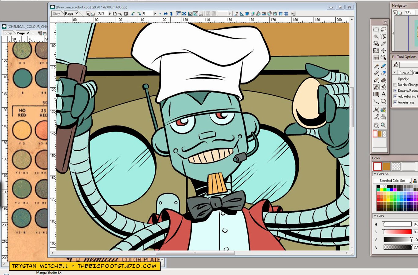Select the Ellipse shape tool
The height and width of the screenshot is (275, 418).
383,101
